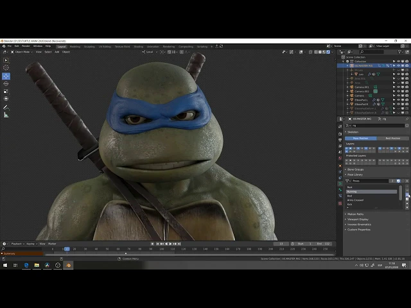Viewport: 411px width, 308px height.
Task: Toggle eye visibility for Camera.002
Action: [398, 91]
